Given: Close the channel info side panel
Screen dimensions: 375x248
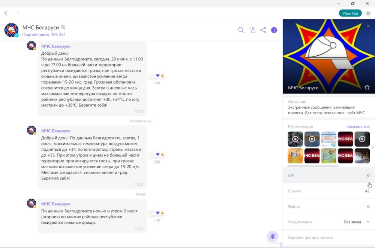Looking at the screenshot, I should [x=368, y=26].
